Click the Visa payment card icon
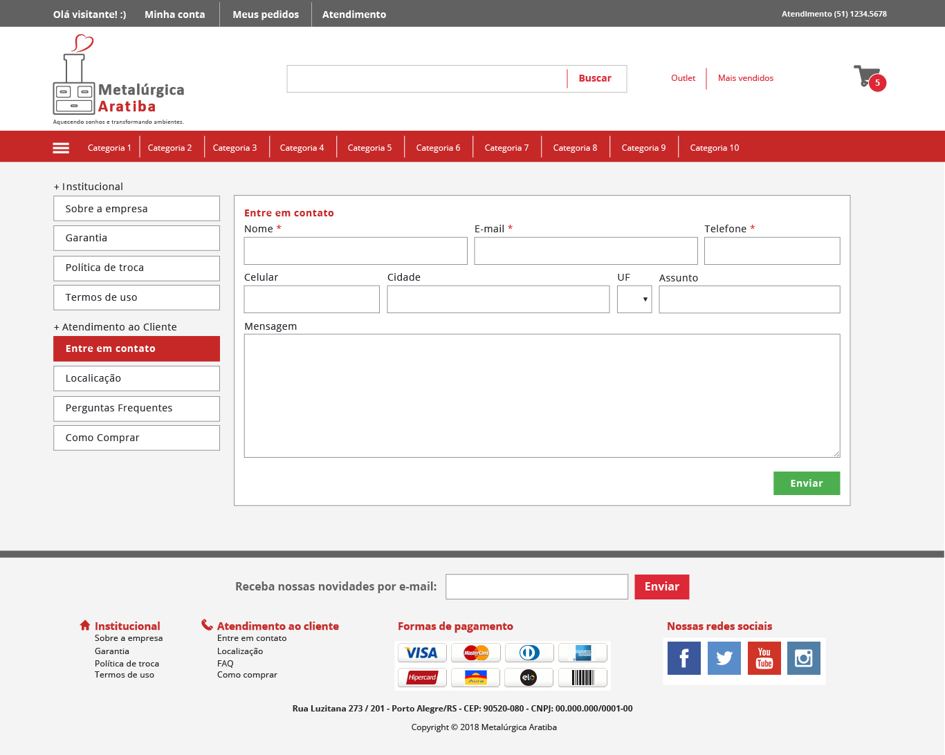This screenshot has width=945, height=755. click(421, 653)
